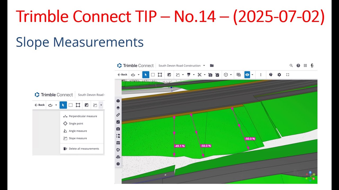
Task: Choose Angle measure from the menu
Action: (82, 131)
